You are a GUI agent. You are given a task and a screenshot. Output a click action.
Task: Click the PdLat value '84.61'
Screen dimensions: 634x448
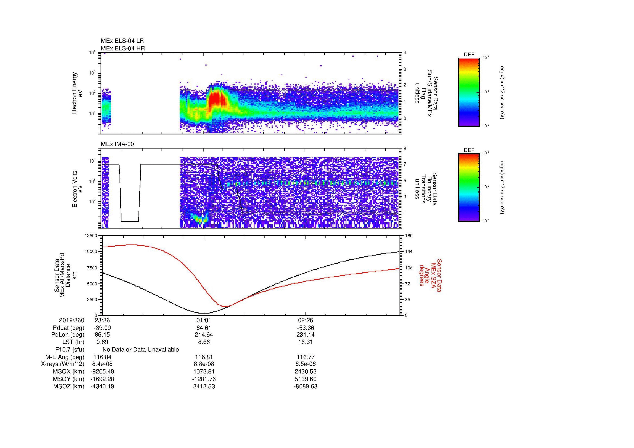pyautogui.click(x=204, y=328)
